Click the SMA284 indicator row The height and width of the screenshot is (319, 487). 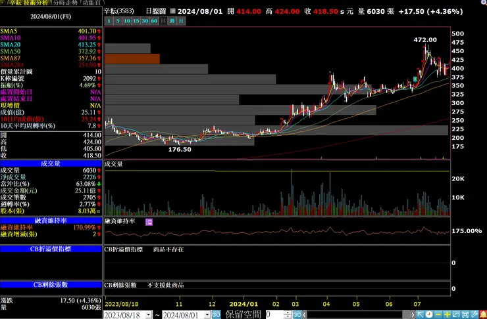click(51, 65)
